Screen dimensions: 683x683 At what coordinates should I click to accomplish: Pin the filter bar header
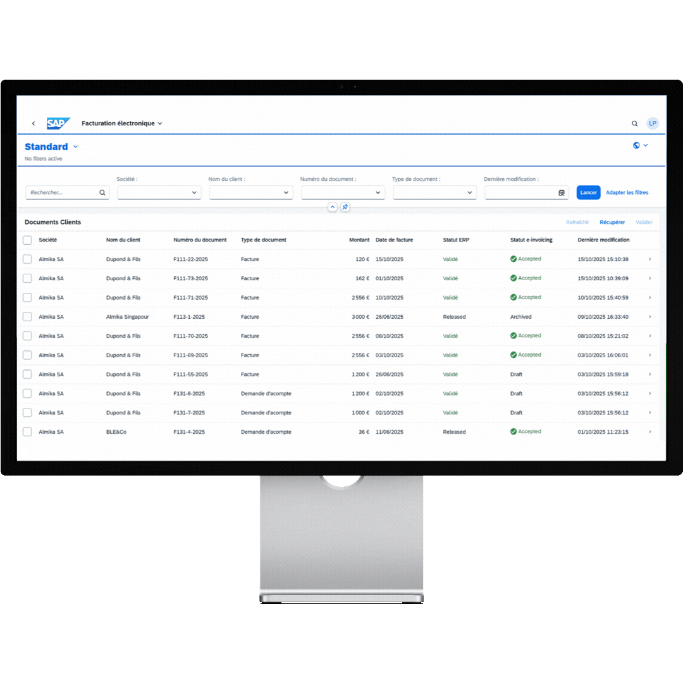345,207
